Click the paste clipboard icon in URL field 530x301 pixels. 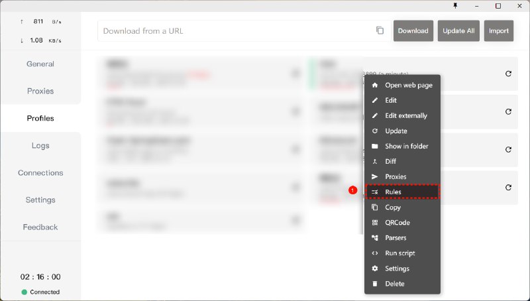380,30
